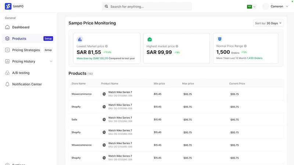
Task: Click info icon beside Highest market price
Action: (177, 46)
